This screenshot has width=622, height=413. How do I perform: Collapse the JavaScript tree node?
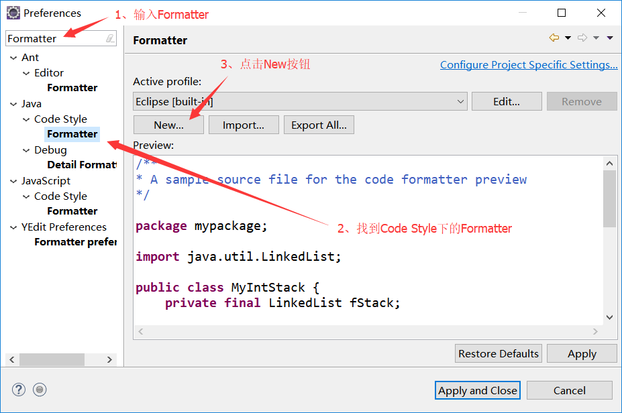coord(13,181)
